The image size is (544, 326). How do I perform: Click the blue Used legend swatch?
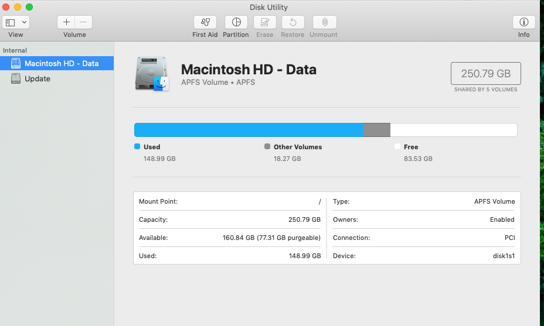coord(137,146)
